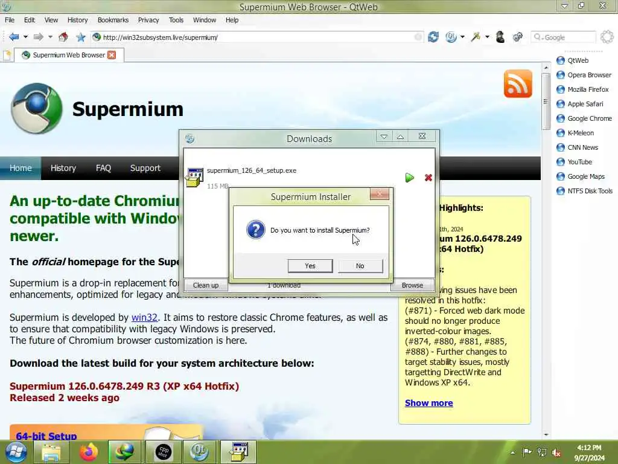Viewport: 618px width, 464px height.
Task: Click the Supermium logo
Action: [37, 109]
